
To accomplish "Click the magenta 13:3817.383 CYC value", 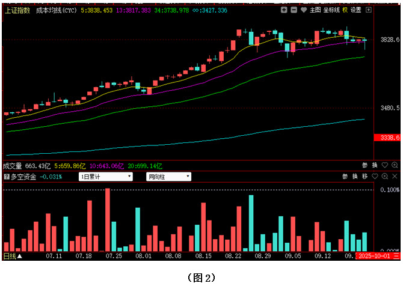I will [x=134, y=11].
